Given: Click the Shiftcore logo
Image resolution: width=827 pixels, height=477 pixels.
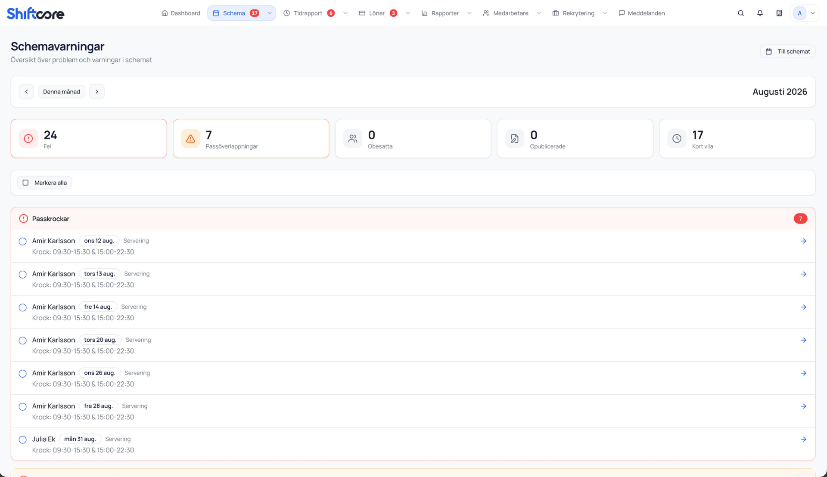Looking at the screenshot, I should (x=36, y=13).
